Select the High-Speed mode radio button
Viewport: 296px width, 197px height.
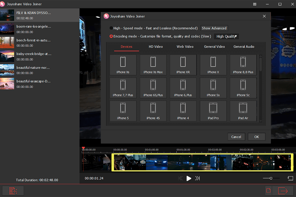point(111,28)
